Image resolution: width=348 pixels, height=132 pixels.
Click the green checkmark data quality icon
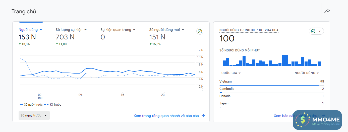200,31
